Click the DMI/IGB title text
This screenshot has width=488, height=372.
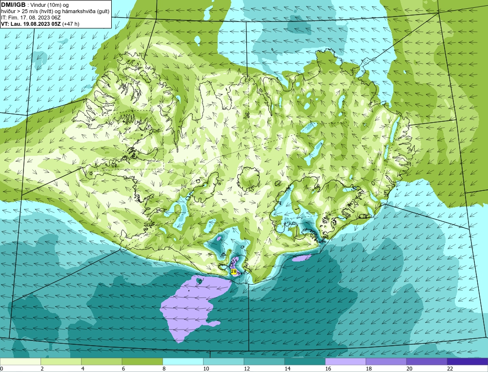(13, 5)
